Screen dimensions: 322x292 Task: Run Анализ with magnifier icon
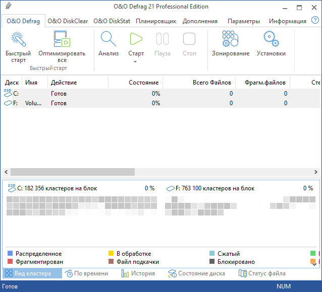click(109, 43)
